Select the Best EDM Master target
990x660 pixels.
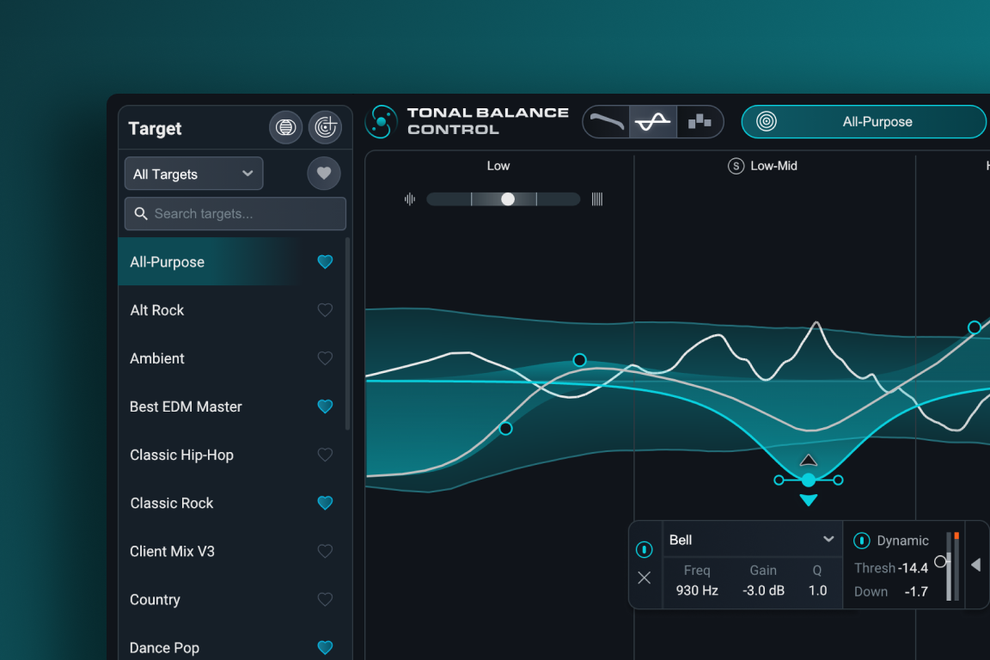point(186,406)
